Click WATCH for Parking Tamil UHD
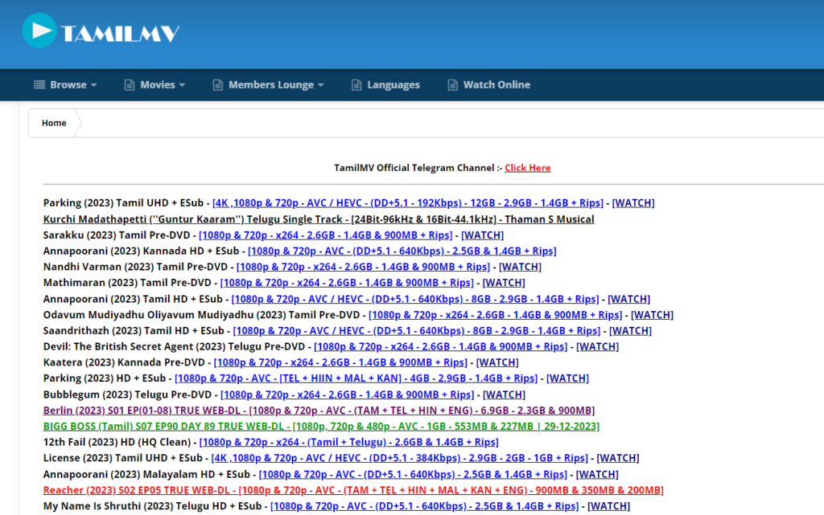 tap(633, 203)
